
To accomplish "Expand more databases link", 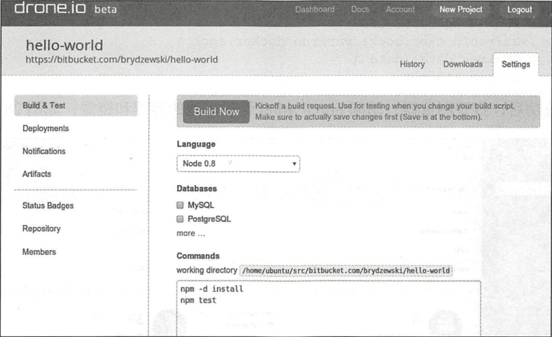I will pyautogui.click(x=191, y=233).
